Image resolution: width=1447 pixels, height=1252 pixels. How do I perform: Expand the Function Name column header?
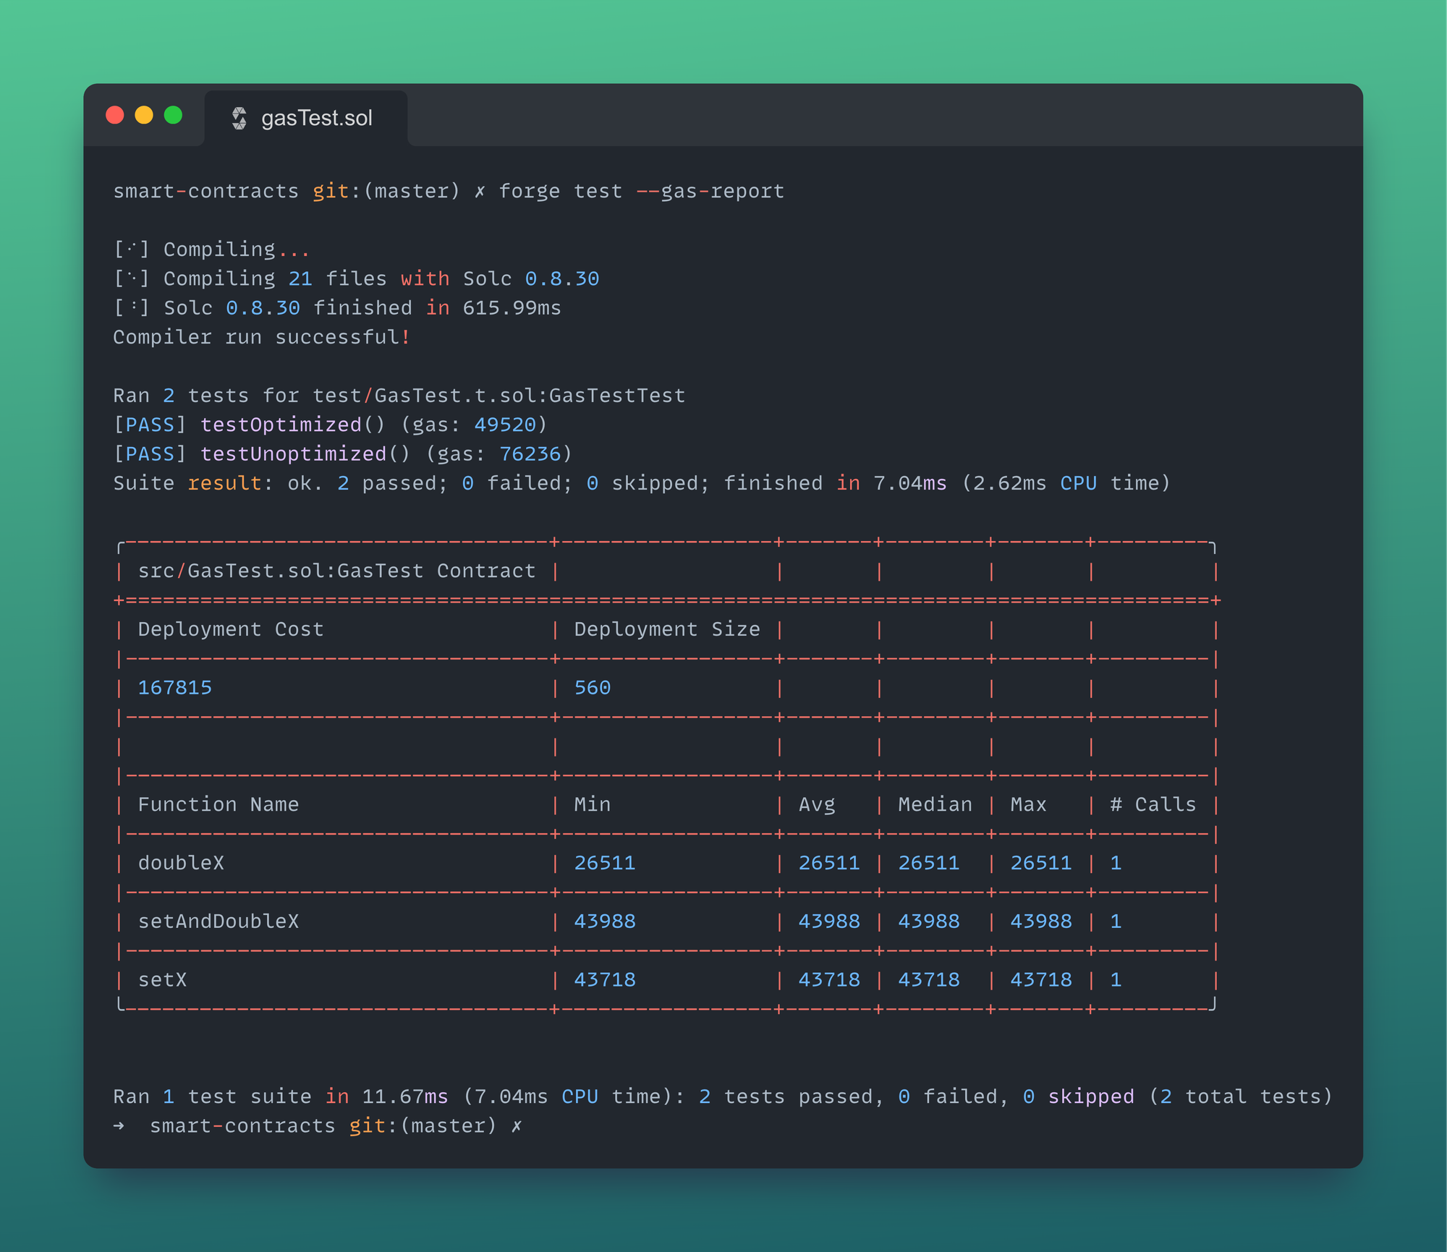point(218,804)
